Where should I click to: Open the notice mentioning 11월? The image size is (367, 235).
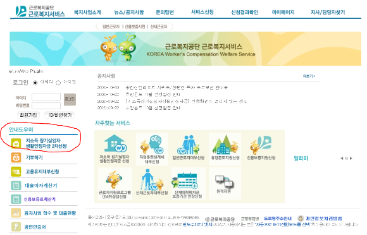[153, 94]
